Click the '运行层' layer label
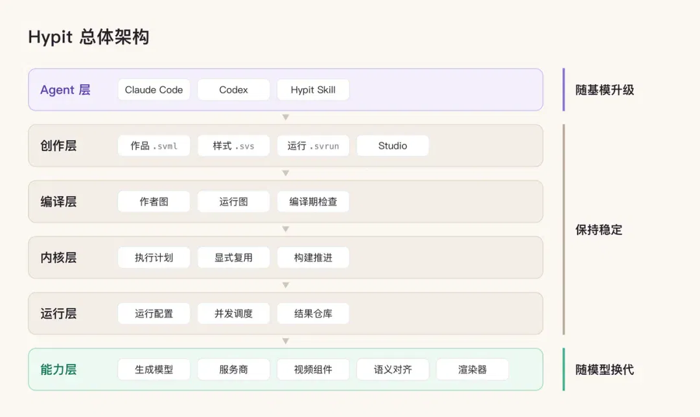 click(58, 313)
